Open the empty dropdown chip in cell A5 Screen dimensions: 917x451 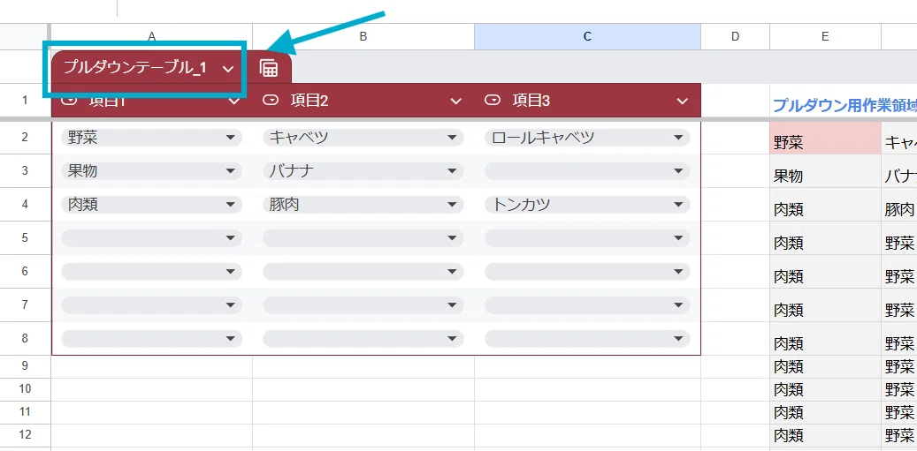(x=151, y=238)
